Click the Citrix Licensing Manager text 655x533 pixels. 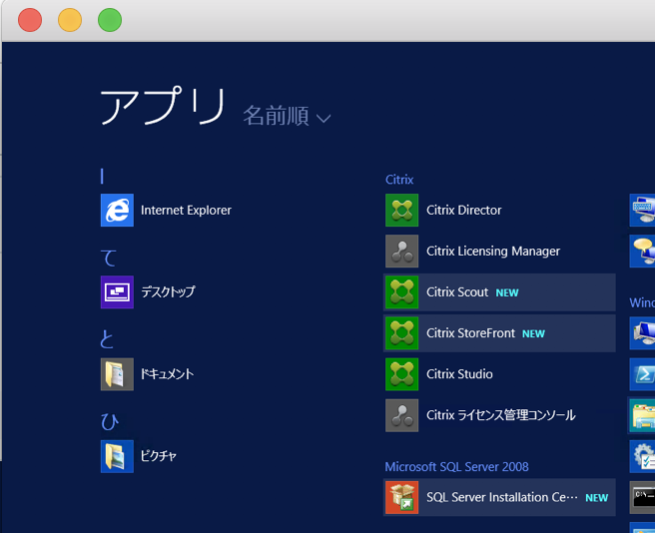pyautogui.click(x=493, y=252)
